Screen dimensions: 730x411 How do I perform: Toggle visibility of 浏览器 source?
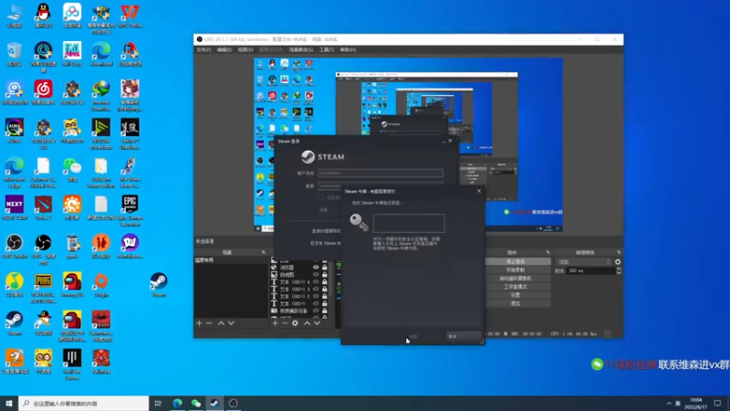coord(316,268)
